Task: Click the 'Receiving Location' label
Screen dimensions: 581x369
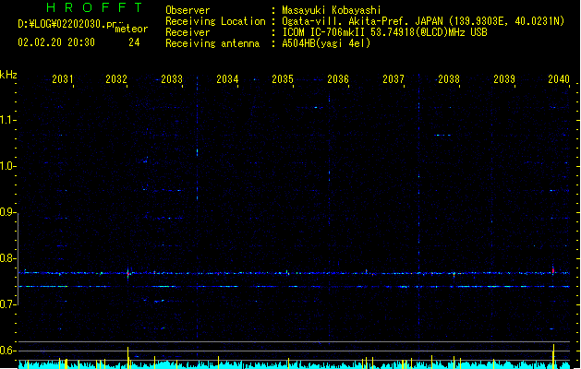Action: point(215,21)
